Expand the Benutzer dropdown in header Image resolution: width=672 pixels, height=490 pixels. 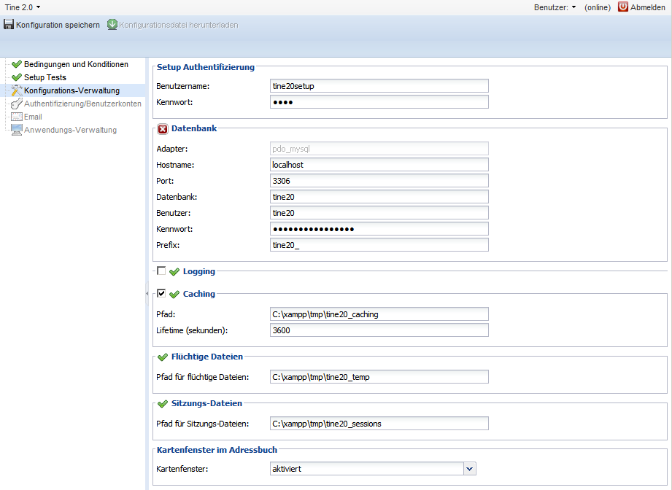coord(555,7)
